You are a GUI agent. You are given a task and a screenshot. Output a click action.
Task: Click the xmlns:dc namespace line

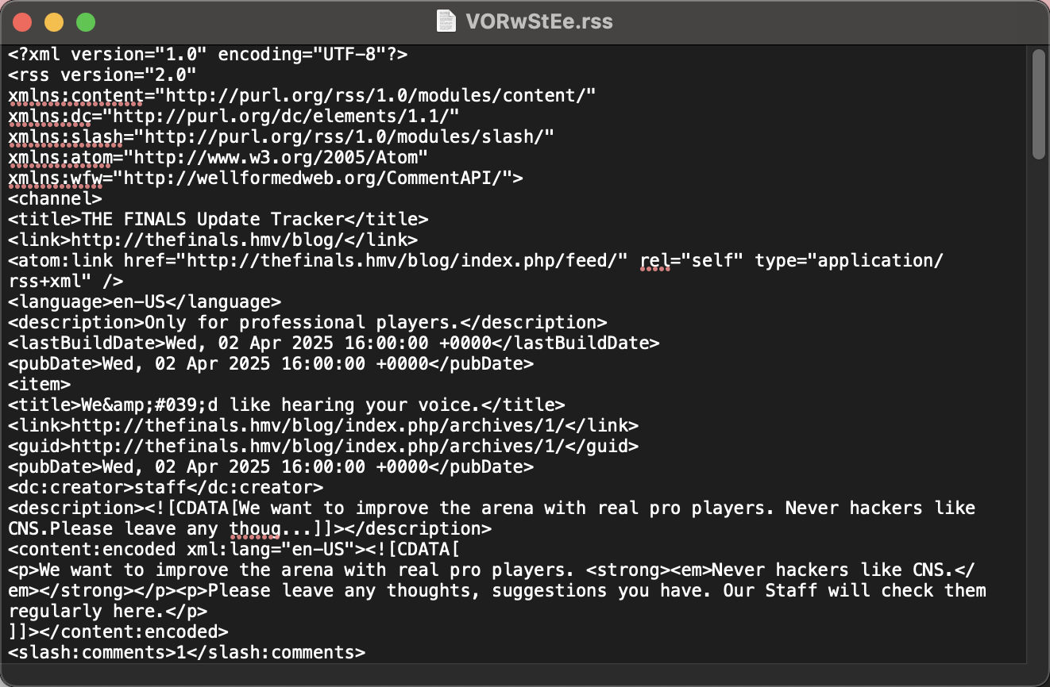click(x=234, y=117)
